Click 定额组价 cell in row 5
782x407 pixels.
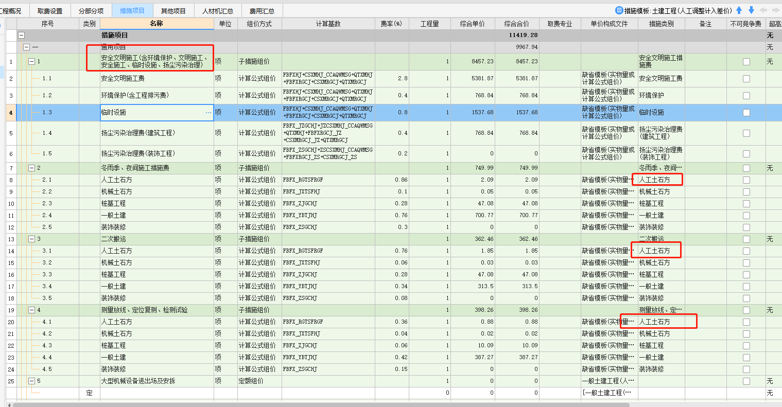coord(259,381)
